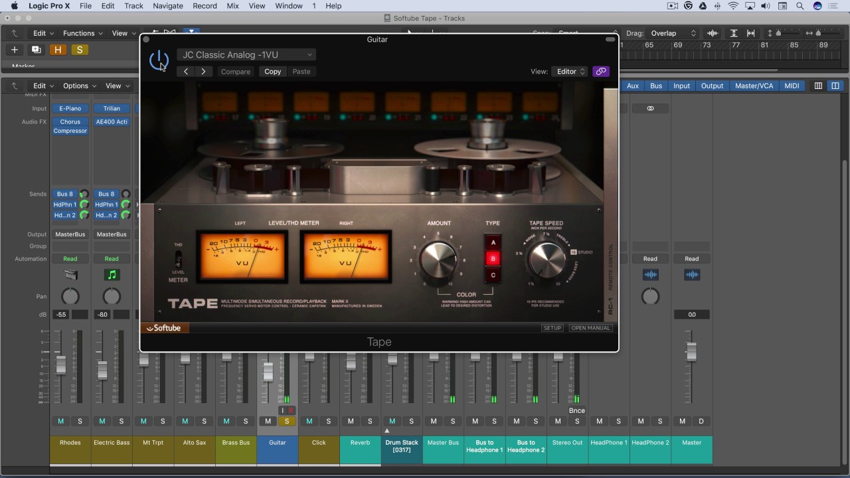Click the Softube logo

tap(165, 328)
